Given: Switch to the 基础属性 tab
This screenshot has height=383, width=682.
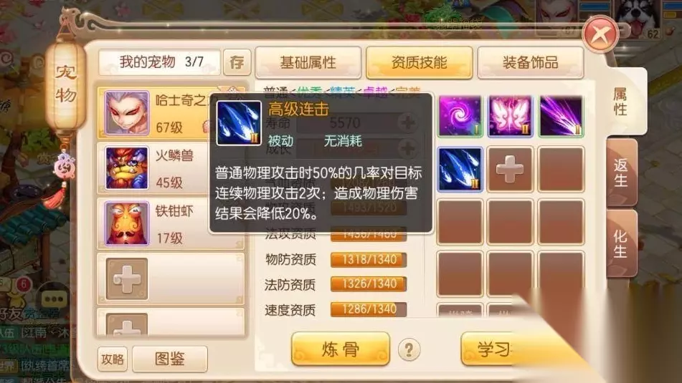Looking at the screenshot, I should [x=308, y=62].
